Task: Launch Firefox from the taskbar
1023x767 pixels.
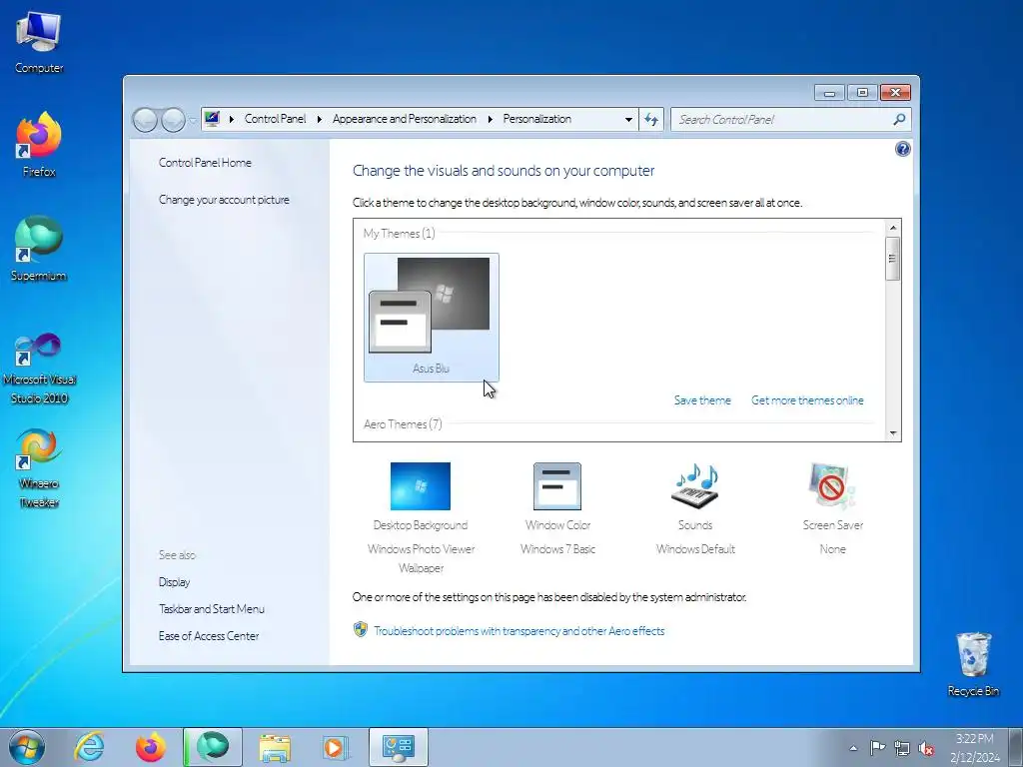Action: pyautogui.click(x=151, y=747)
